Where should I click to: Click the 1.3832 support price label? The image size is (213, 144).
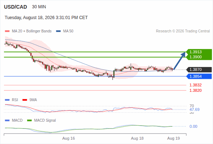tap(196, 85)
